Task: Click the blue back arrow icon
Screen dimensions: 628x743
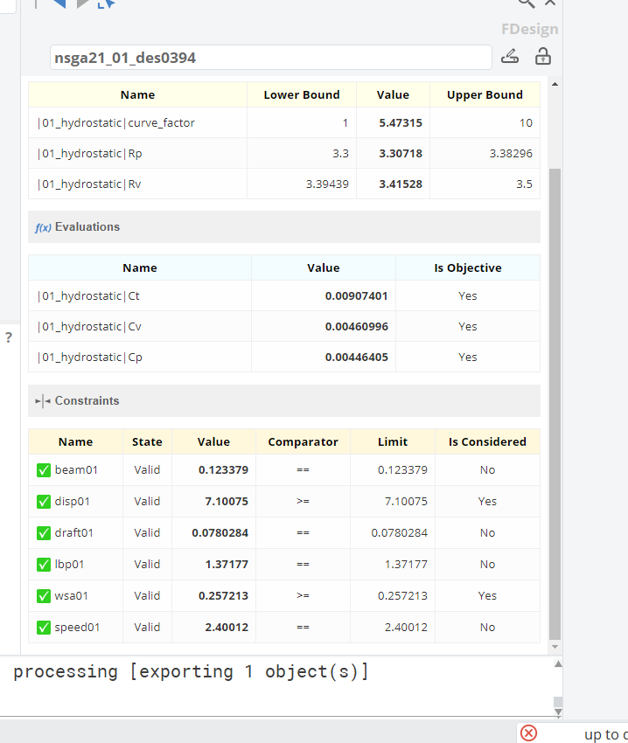Action: tap(59, 3)
